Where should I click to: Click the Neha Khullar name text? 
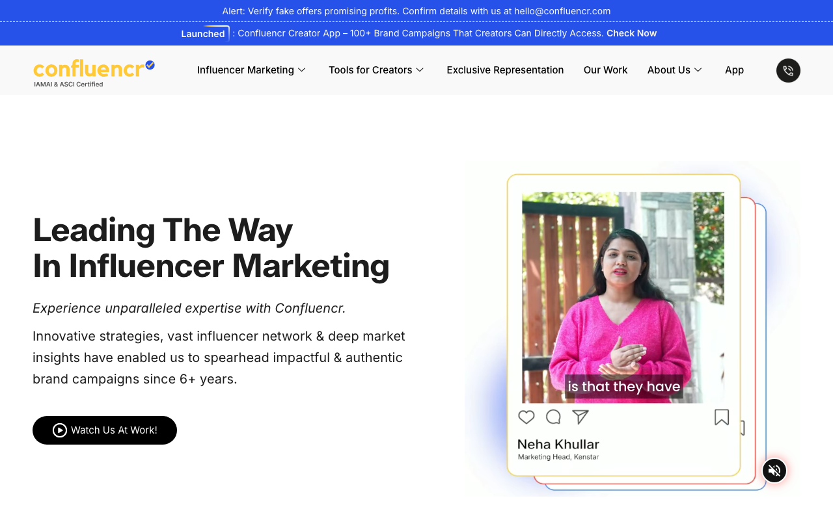(558, 445)
